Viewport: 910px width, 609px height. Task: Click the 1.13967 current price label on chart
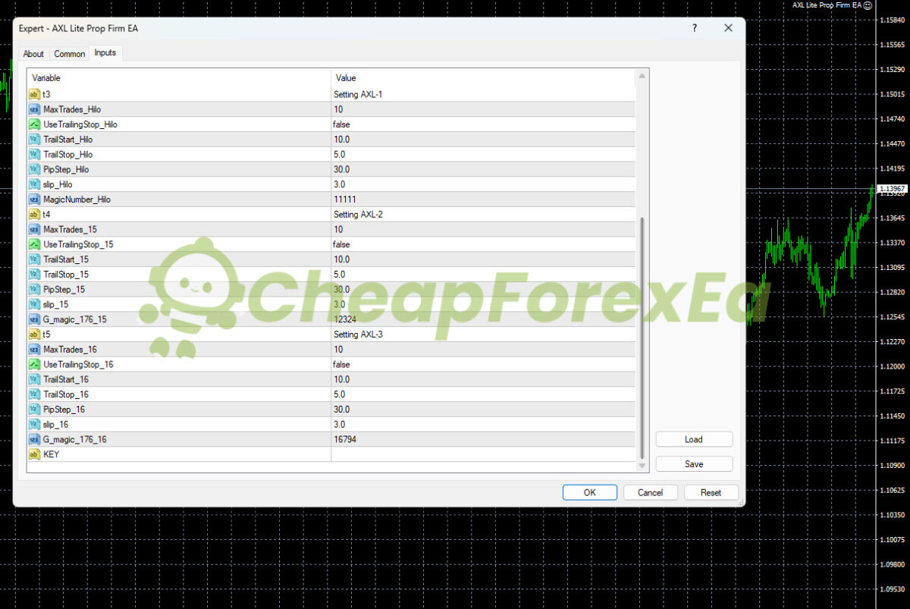point(892,188)
